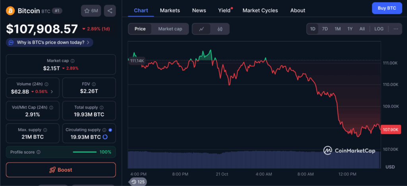
Task: Open the three-dot chart options menu
Action: pos(395,29)
